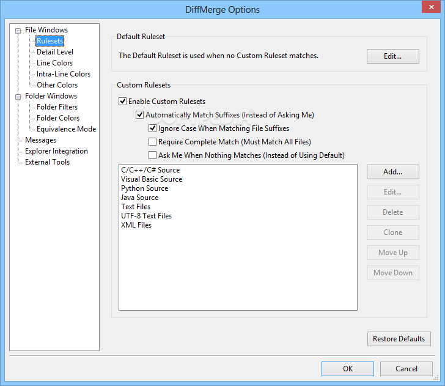
Task: Select Rulesets in the options tree
Action: [x=50, y=41]
